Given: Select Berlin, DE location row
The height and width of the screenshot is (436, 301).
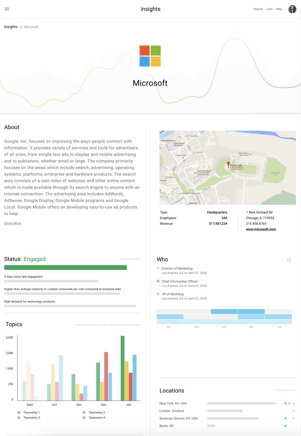Looking at the screenshot, I should click(x=227, y=426).
